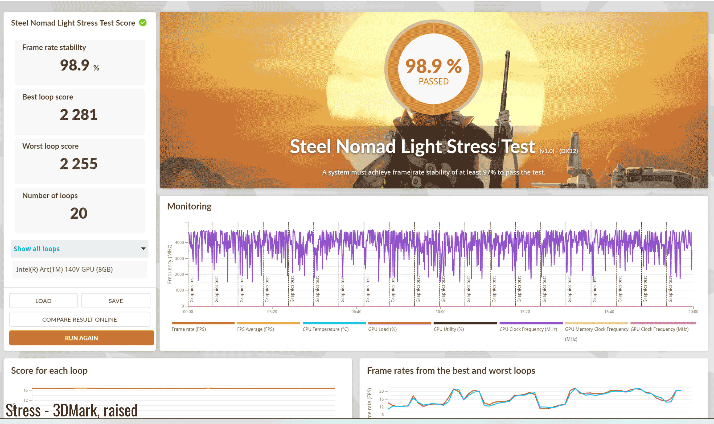Select the Best loop score card

pyautogui.click(x=80, y=112)
